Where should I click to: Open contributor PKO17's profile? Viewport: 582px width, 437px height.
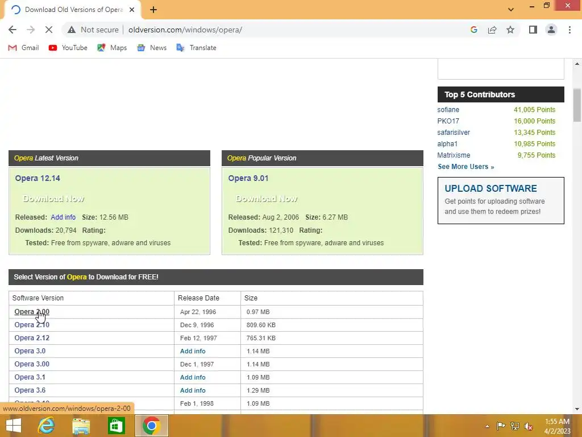[448, 121]
